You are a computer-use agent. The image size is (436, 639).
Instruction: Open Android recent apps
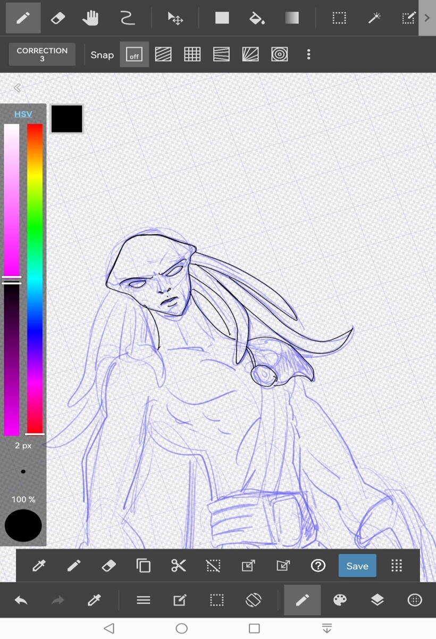[254, 628]
